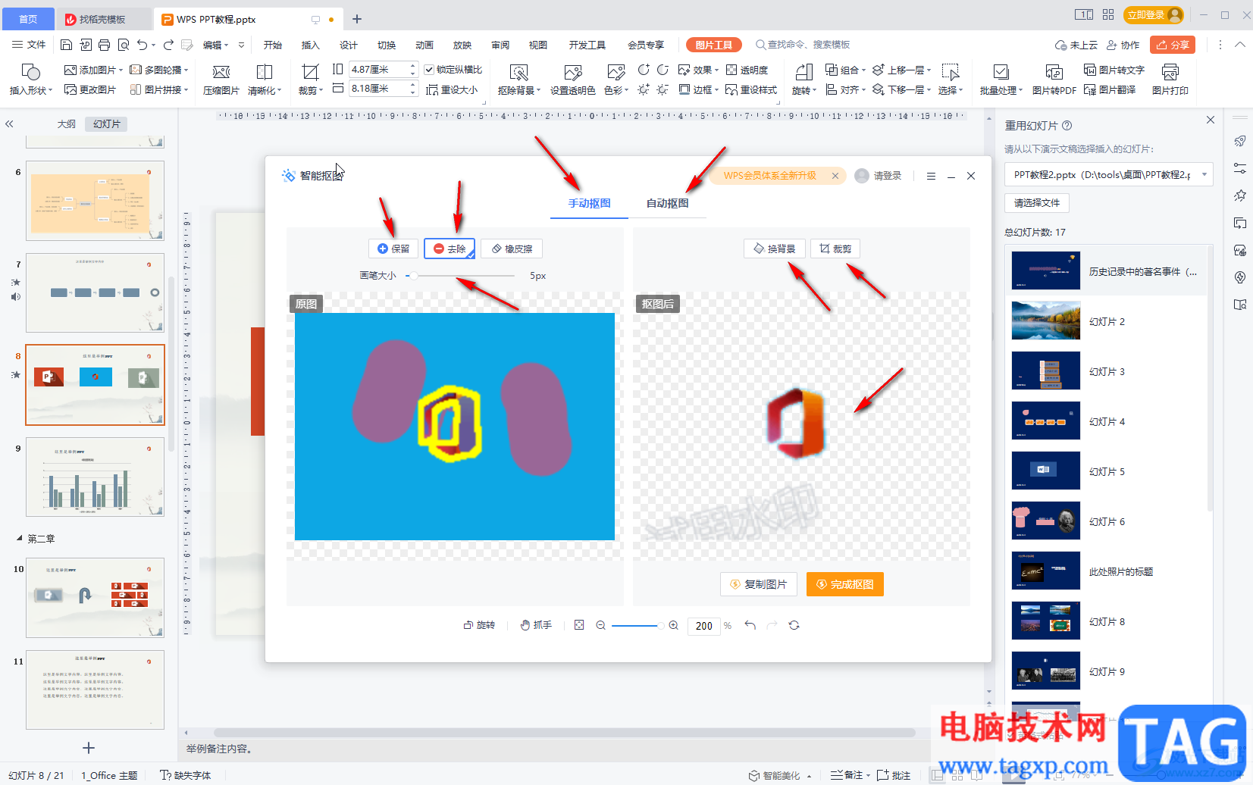Select the 去除 (remove) brush tool

click(x=449, y=249)
